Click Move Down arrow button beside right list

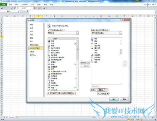pos(125,66)
